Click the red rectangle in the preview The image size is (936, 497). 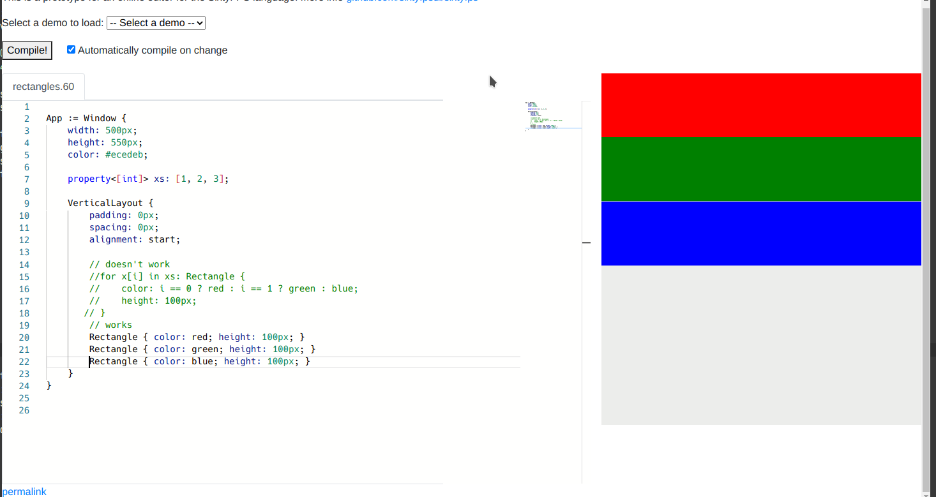point(761,105)
